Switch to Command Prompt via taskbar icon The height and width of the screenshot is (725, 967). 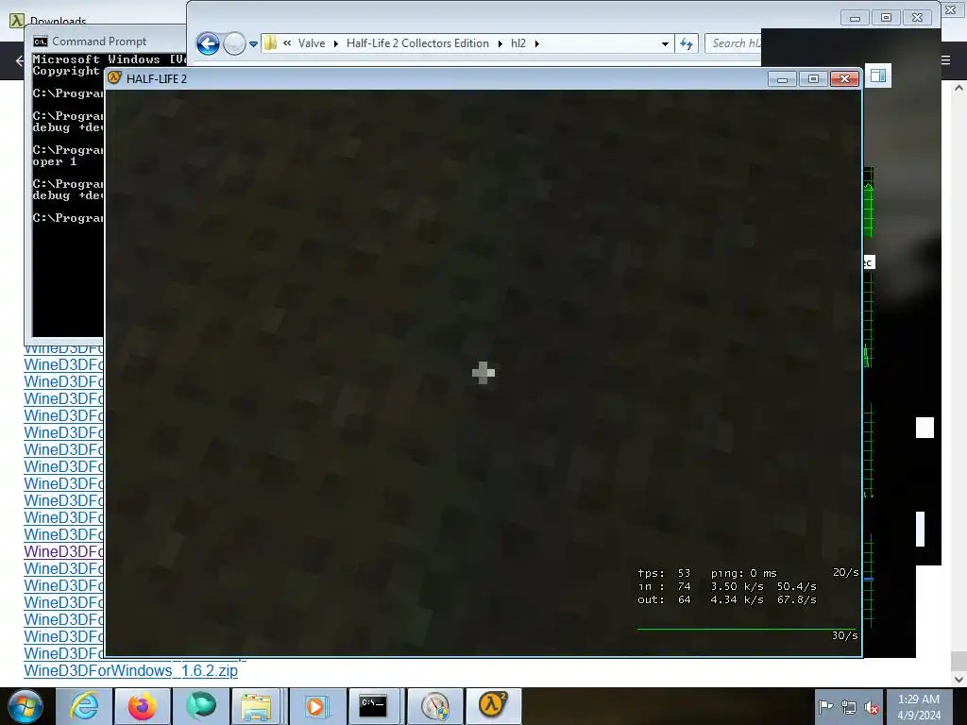click(x=374, y=706)
